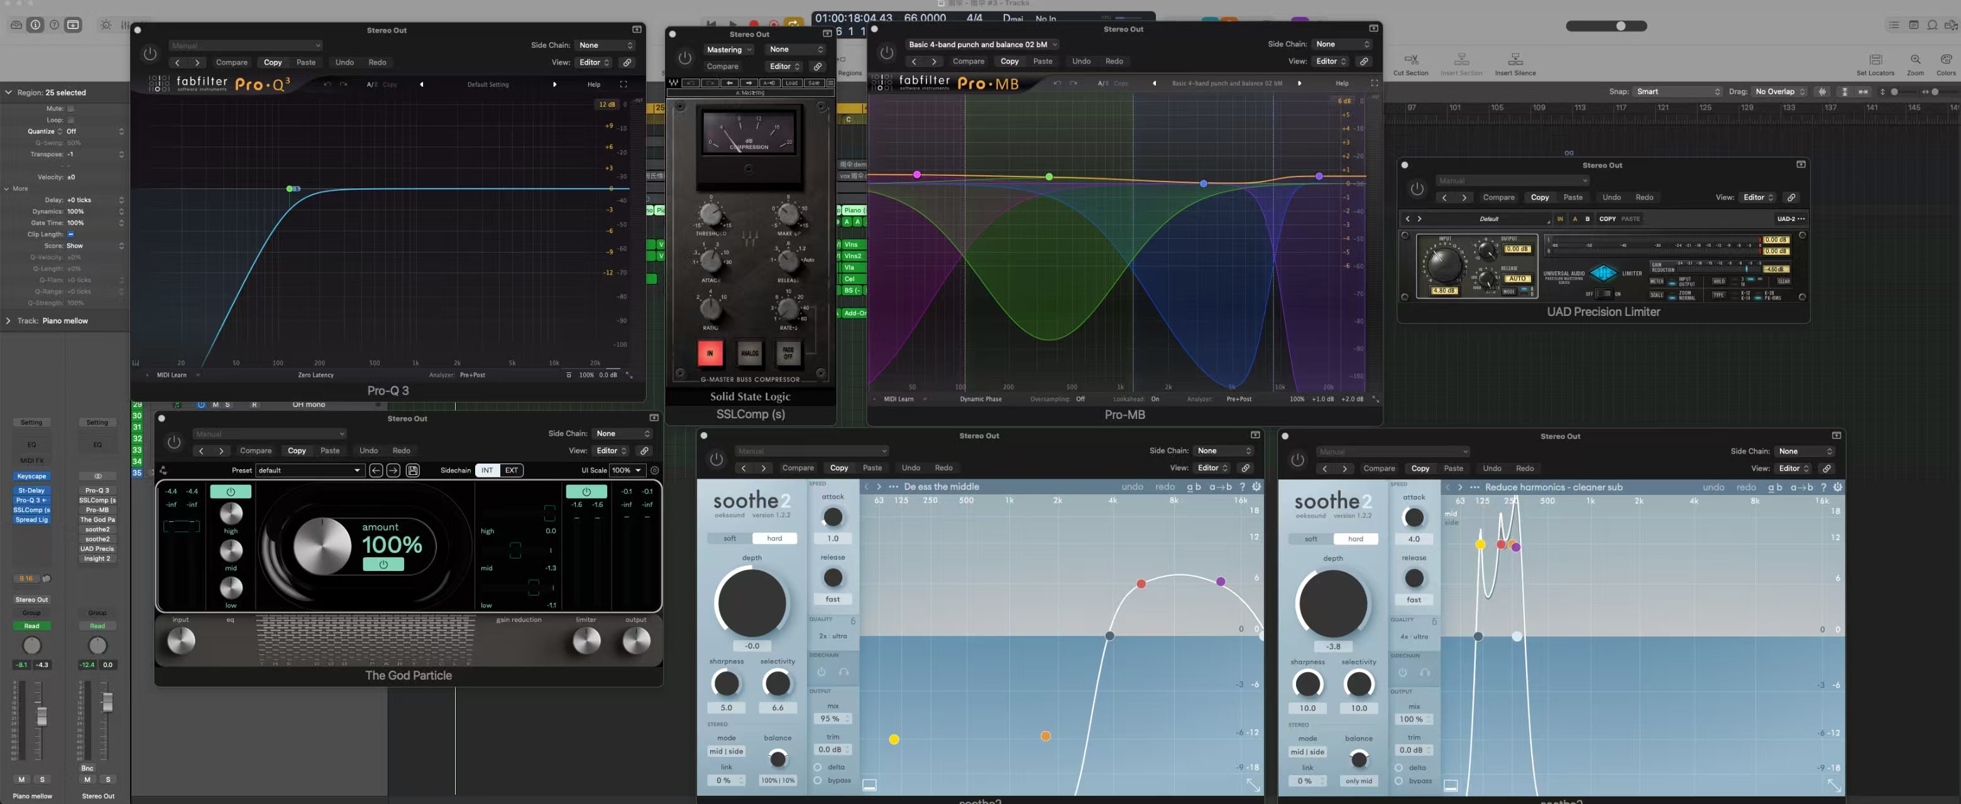Screen dimensions: 1961x804
Task: Switch God Particle sidechain to EXT
Action: tap(512, 471)
